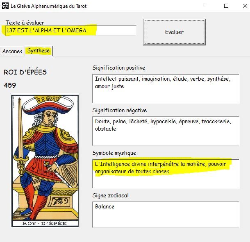This screenshot has width=250, height=242.
Task: Click the 'Signe zodiacal' label
Action: tap(111, 195)
